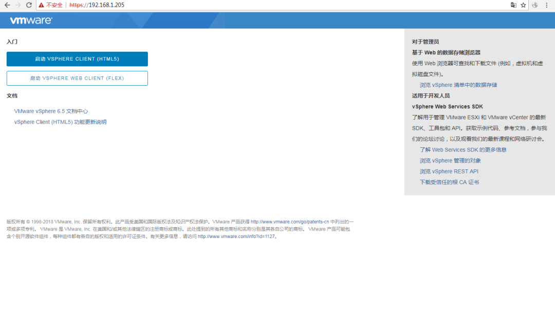The height and width of the screenshot is (311, 555).
Task: Go back with the browser back arrow
Action: pos(7,5)
